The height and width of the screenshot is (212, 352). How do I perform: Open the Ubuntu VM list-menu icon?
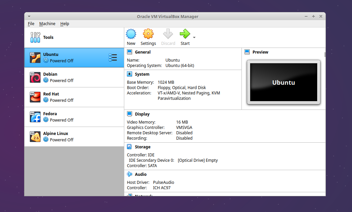point(113,58)
